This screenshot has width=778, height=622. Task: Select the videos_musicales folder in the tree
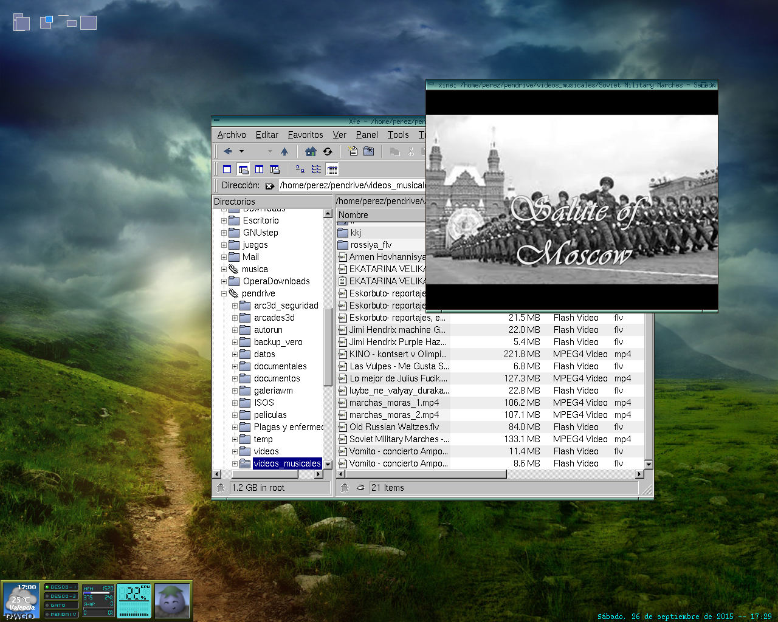click(287, 463)
